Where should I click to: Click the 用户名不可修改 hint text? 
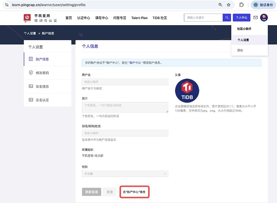coord(92,89)
